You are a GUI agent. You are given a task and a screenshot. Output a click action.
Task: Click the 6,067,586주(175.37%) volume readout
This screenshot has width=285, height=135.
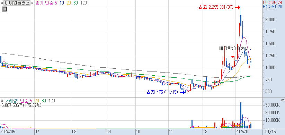[x=21, y=105]
